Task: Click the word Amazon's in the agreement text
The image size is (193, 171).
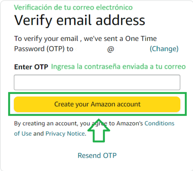Action: click(x=130, y=123)
